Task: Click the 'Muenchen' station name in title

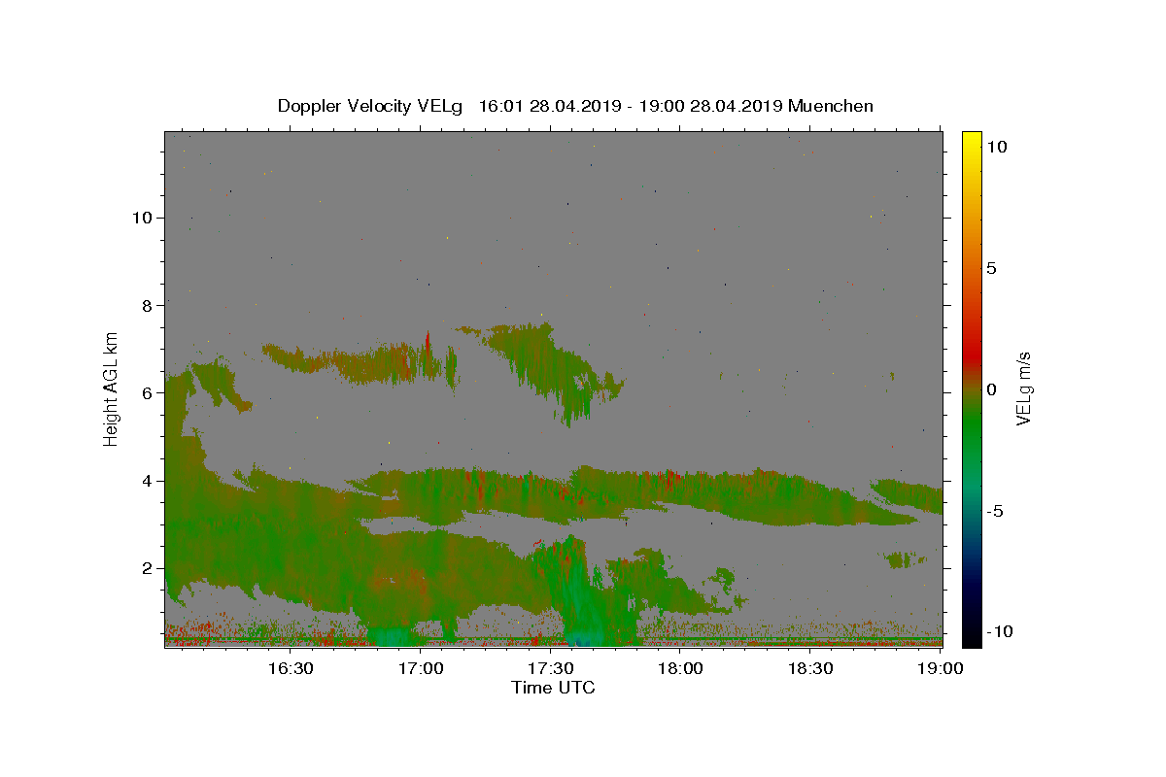Action: pyautogui.click(x=831, y=106)
